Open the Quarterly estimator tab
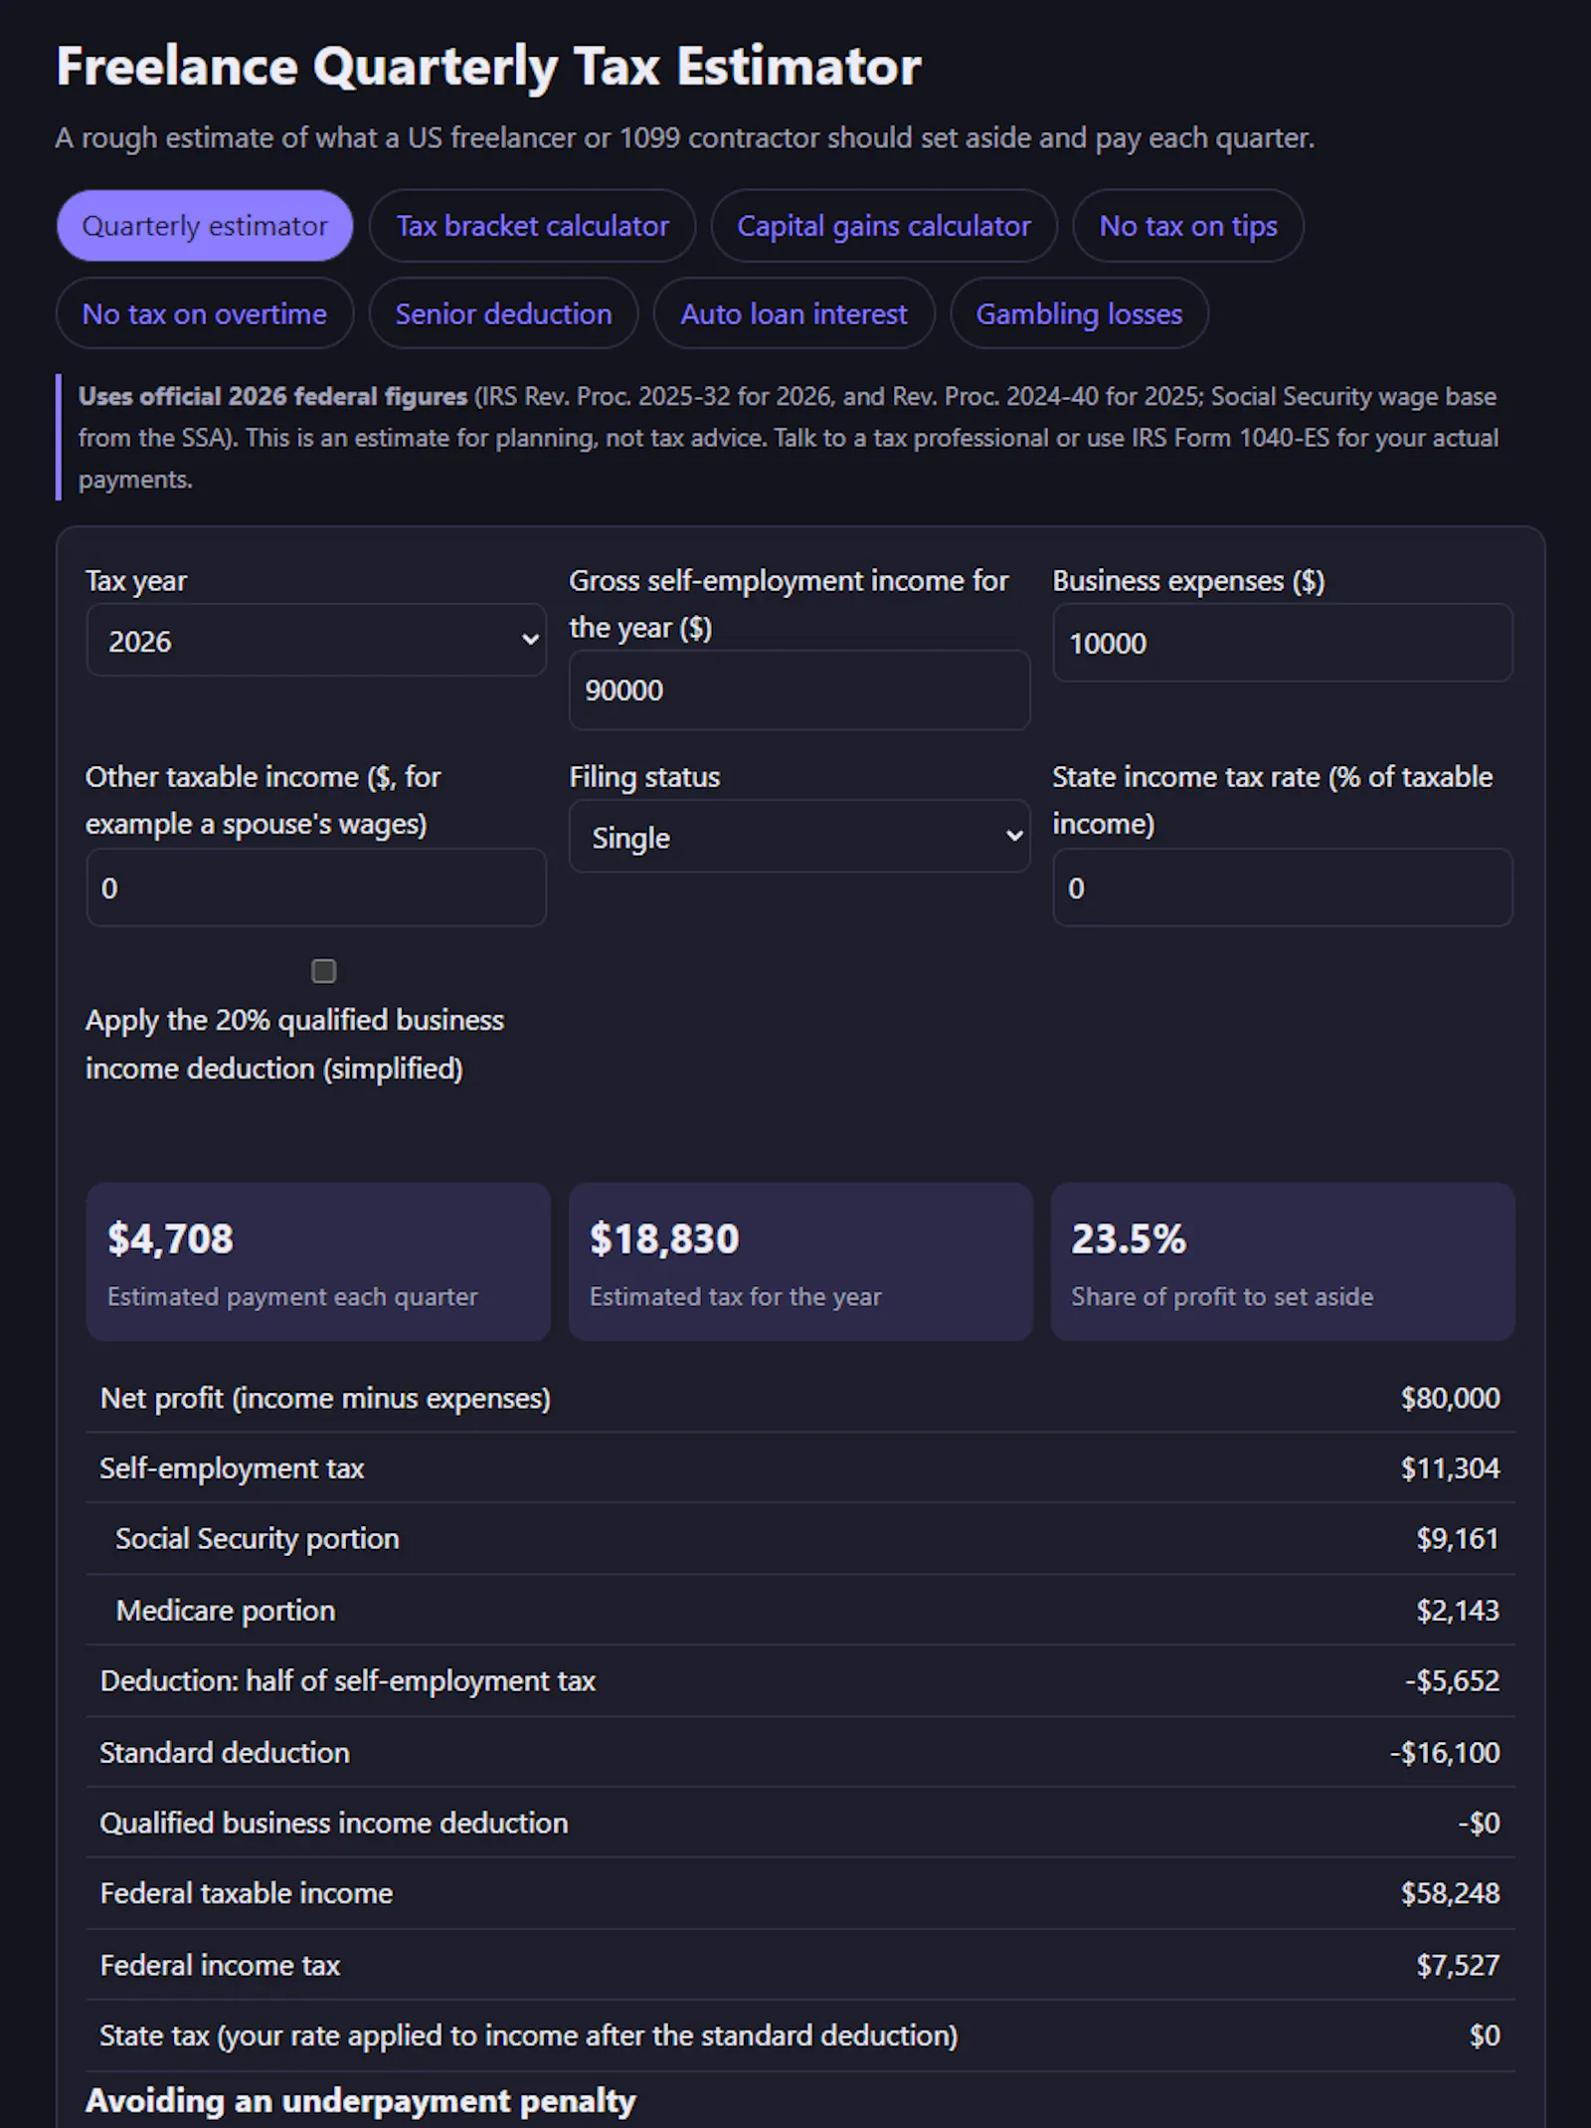 [x=205, y=226]
